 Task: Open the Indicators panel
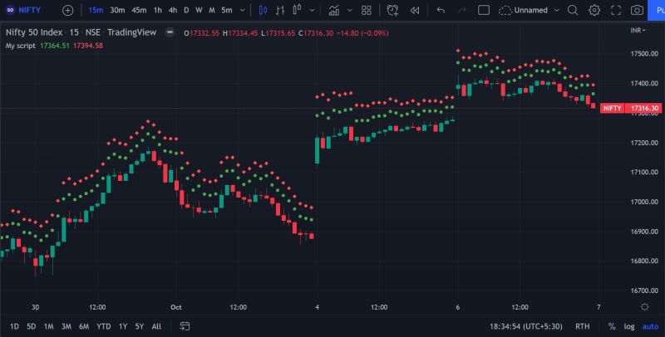click(x=334, y=10)
